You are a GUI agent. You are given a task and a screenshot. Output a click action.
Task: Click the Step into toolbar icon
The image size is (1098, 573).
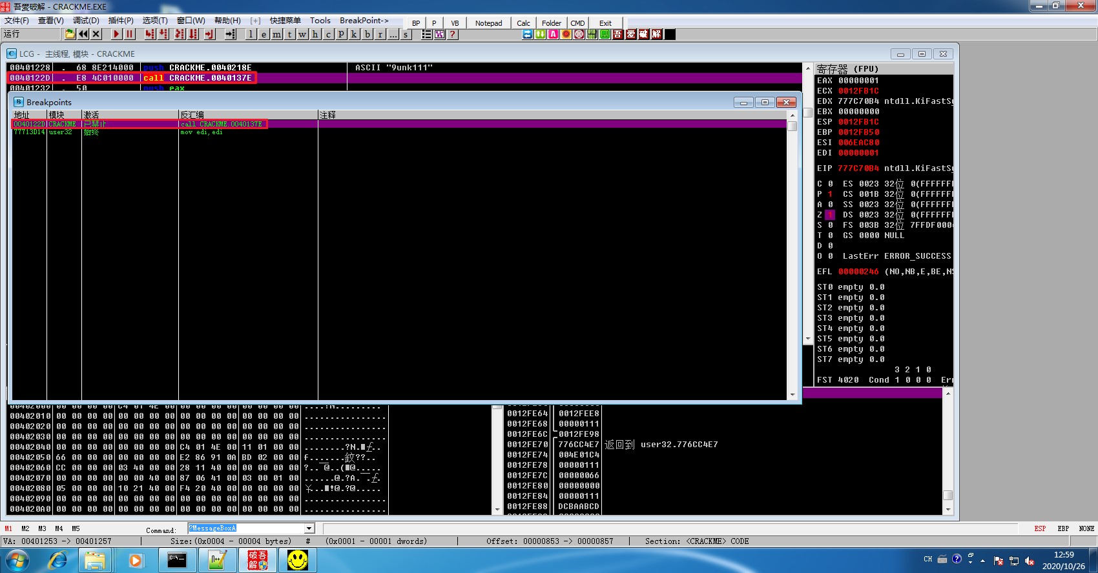[x=150, y=34]
